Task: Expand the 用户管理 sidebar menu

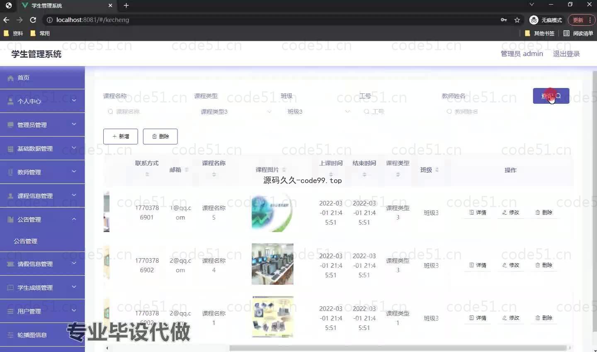Action: coord(42,311)
